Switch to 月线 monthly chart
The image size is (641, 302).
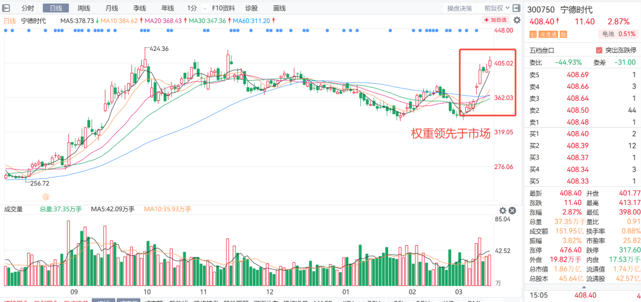point(112,8)
